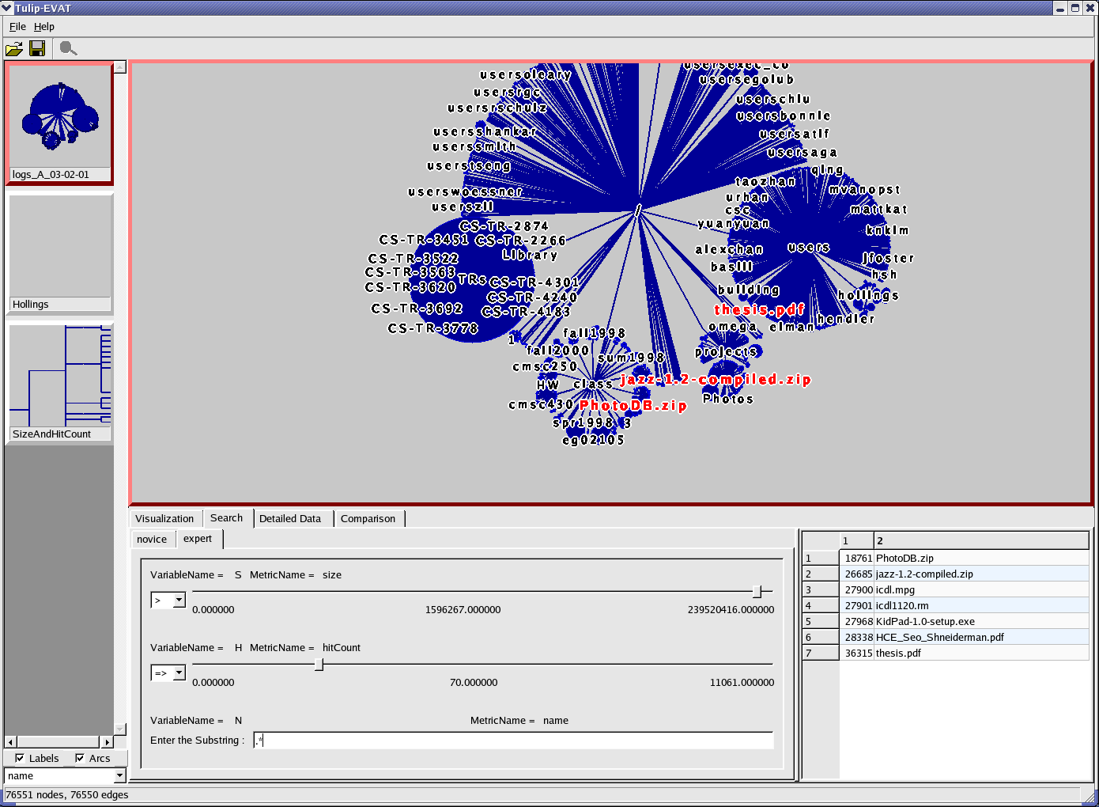Image resolution: width=1099 pixels, height=807 pixels.
Task: Open the hitCount comparison operator dropdown
Action: [179, 673]
